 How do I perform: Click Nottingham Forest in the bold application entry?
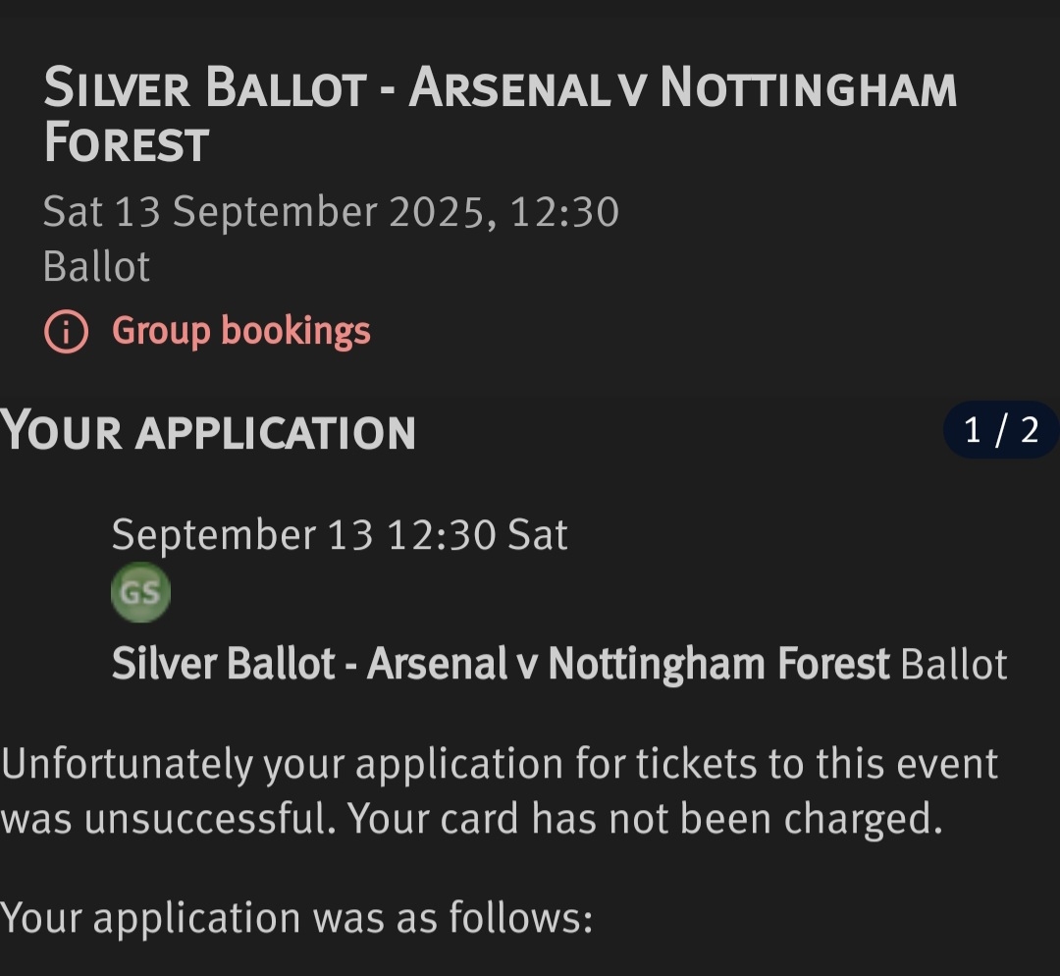pos(718,665)
